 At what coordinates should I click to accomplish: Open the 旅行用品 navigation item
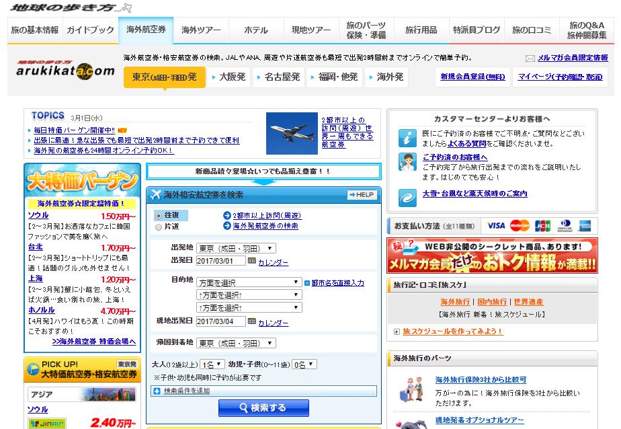pos(421,30)
